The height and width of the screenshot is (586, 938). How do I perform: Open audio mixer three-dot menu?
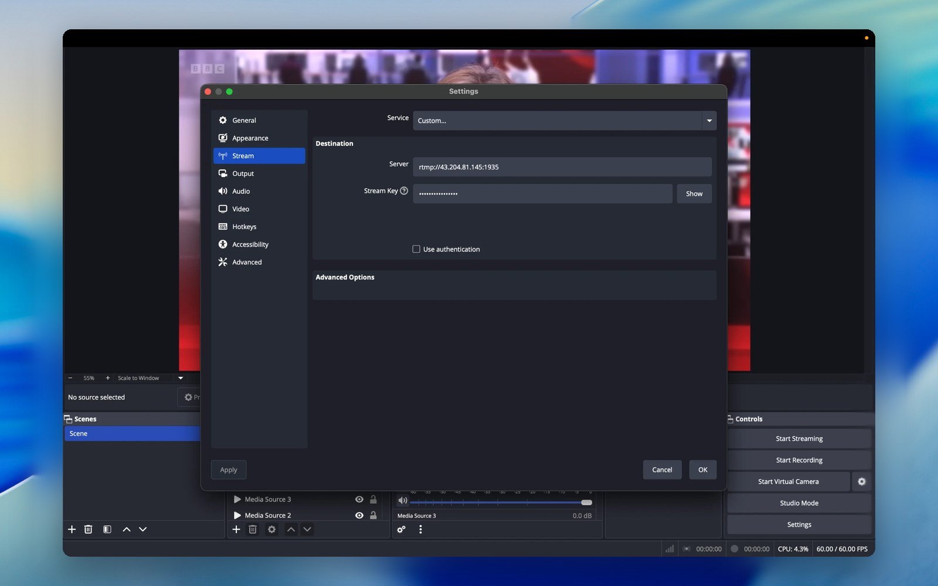pyautogui.click(x=420, y=530)
